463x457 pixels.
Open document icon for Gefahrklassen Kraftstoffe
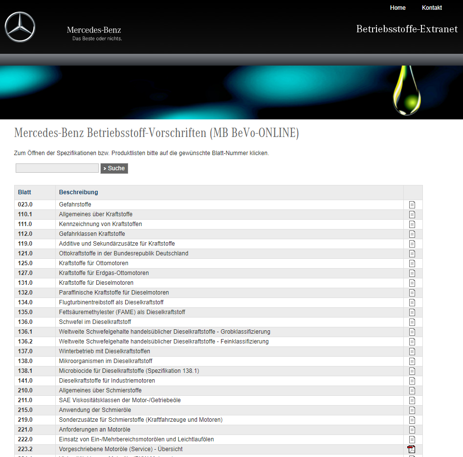tap(412, 234)
